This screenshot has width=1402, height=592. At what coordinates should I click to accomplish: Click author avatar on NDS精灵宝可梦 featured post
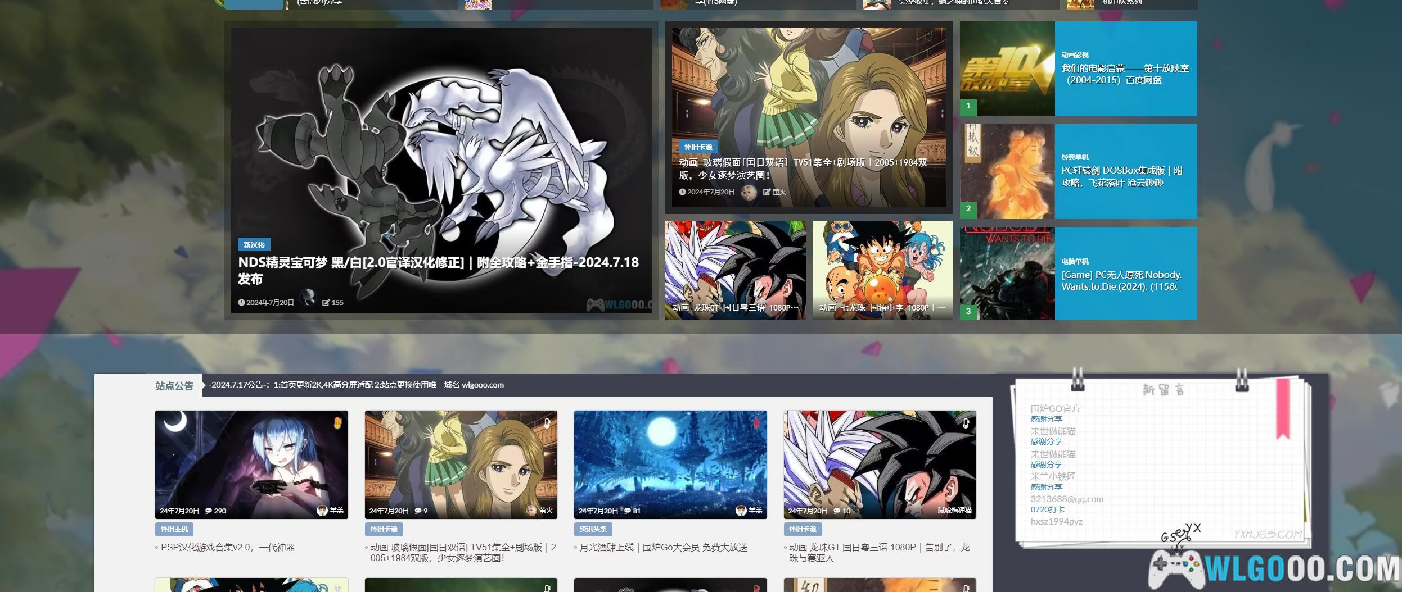click(308, 298)
